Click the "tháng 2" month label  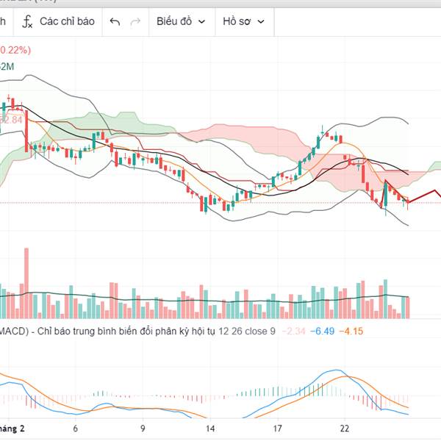[x=12, y=428]
